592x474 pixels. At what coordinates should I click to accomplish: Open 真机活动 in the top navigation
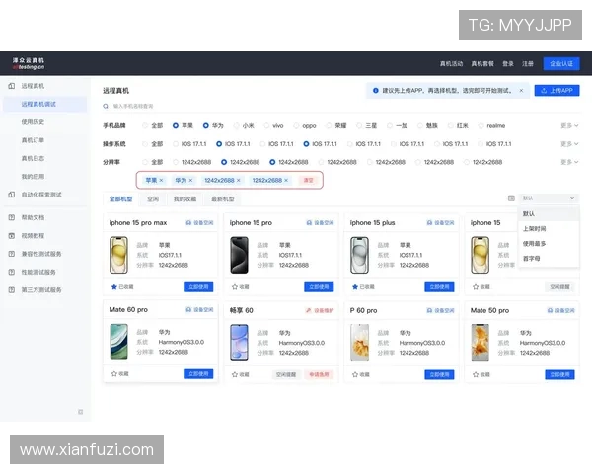[451, 64]
